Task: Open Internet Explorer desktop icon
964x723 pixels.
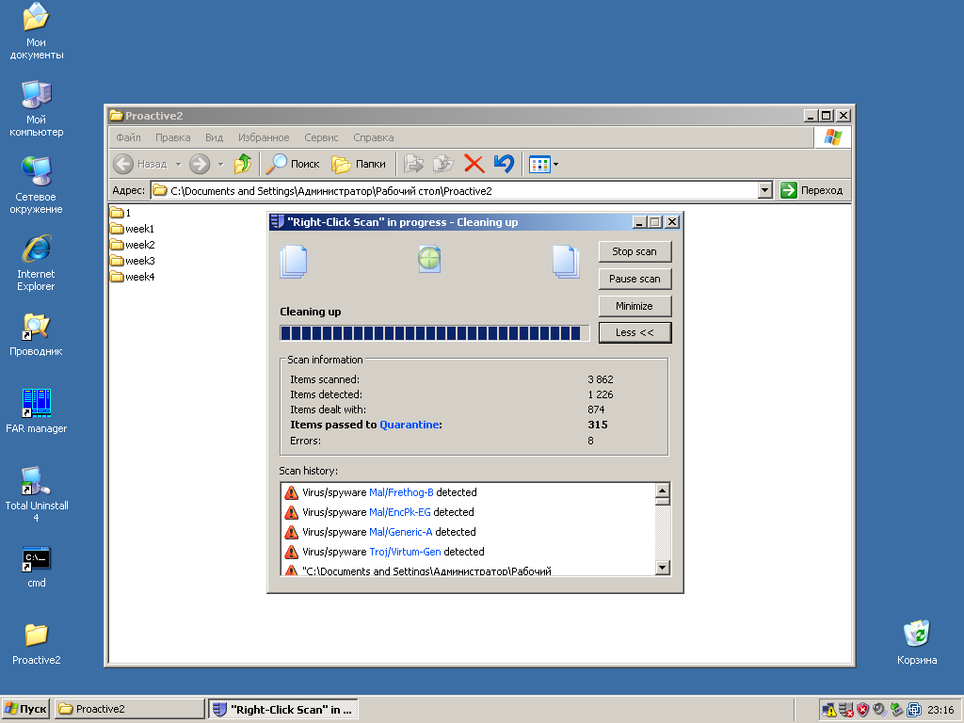Action: click(x=36, y=250)
